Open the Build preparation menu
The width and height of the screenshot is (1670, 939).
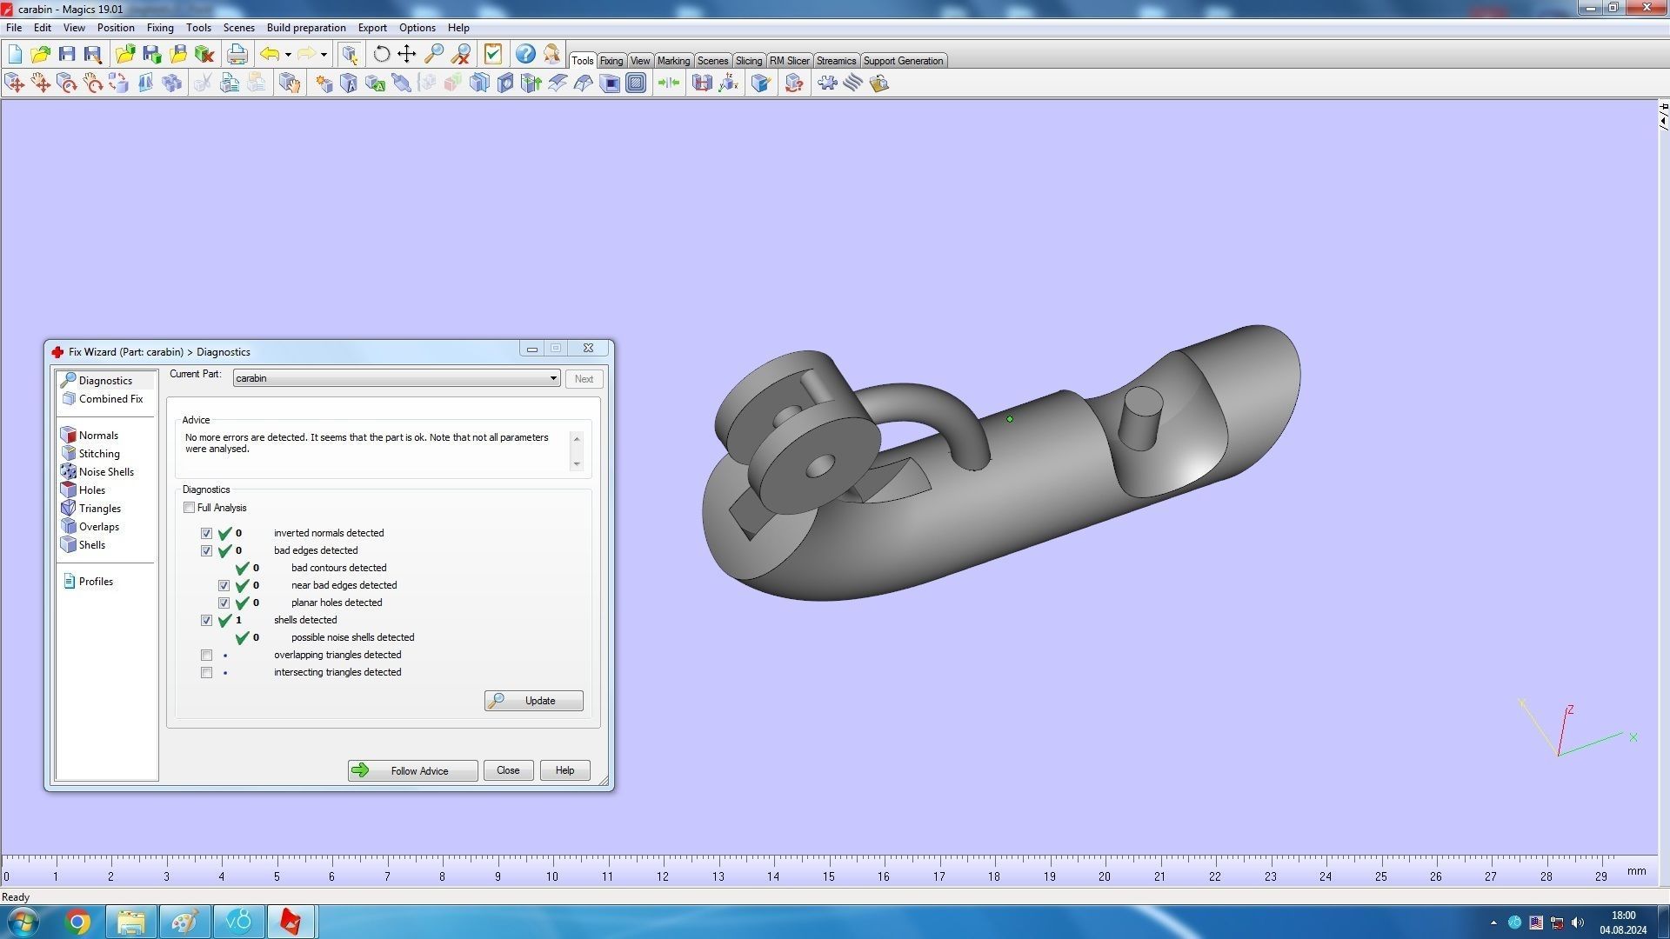click(305, 28)
